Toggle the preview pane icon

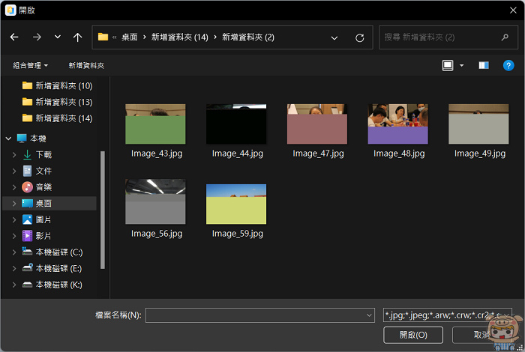[484, 66]
